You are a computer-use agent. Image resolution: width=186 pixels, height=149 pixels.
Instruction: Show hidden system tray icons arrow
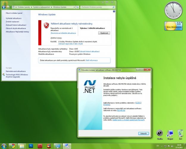click(x=162, y=146)
